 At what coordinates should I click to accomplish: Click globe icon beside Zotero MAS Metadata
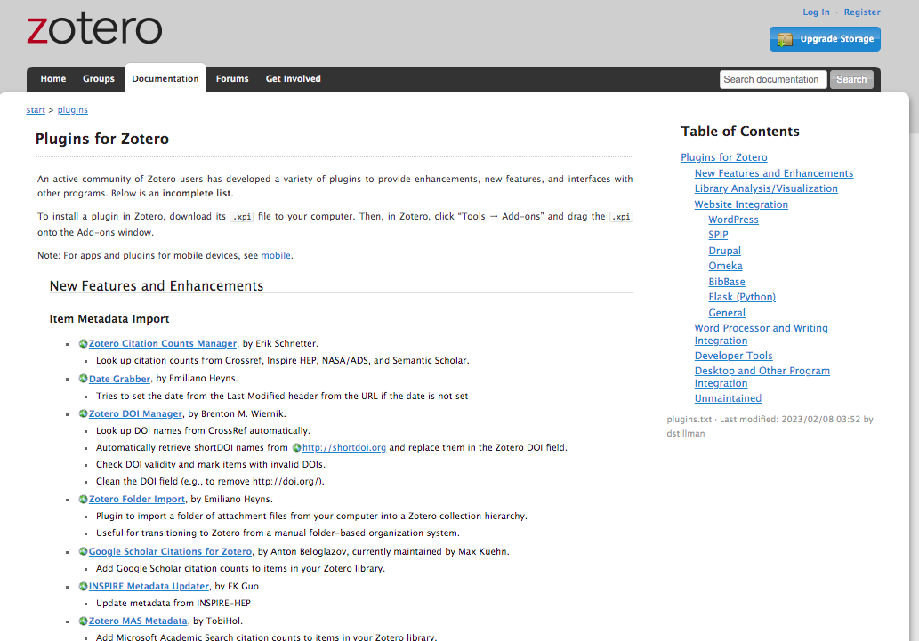click(x=84, y=621)
